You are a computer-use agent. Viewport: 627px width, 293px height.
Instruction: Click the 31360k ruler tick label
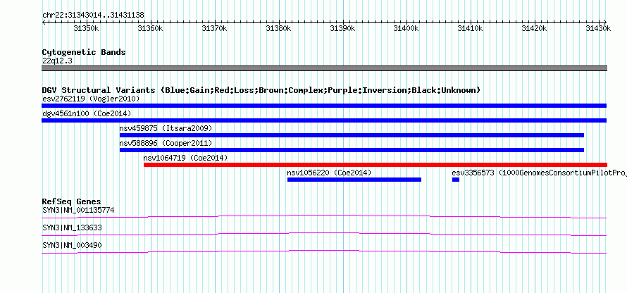coord(149,28)
